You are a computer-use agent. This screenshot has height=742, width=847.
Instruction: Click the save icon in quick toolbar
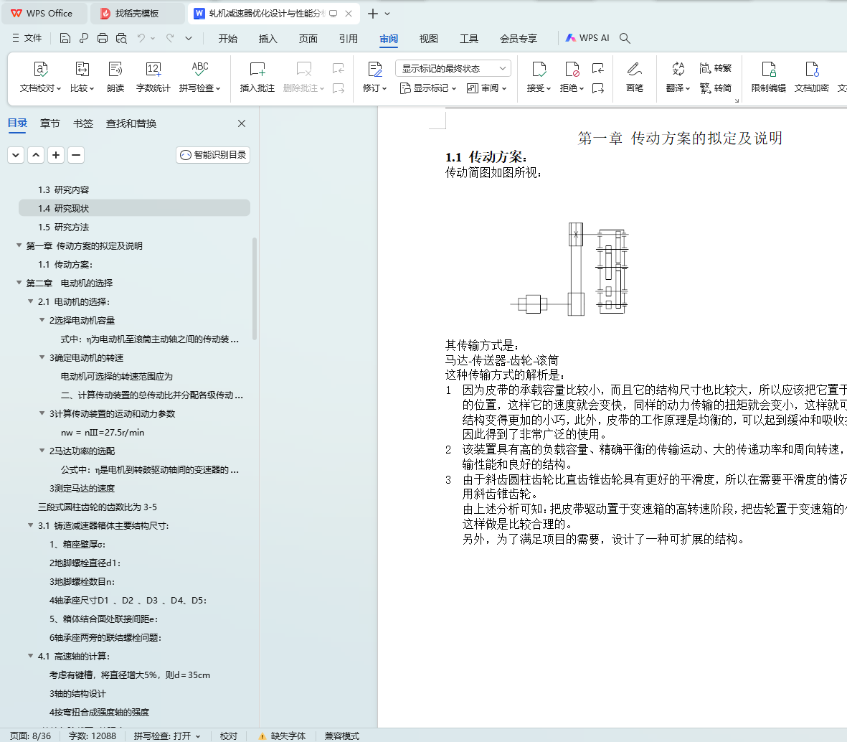65,38
